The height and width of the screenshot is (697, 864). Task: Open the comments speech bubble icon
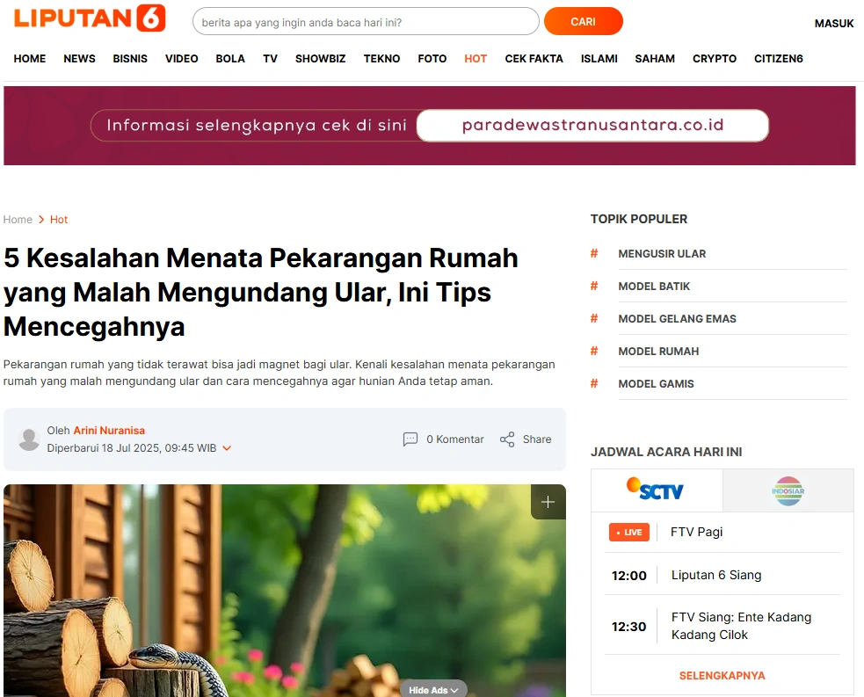click(x=410, y=439)
